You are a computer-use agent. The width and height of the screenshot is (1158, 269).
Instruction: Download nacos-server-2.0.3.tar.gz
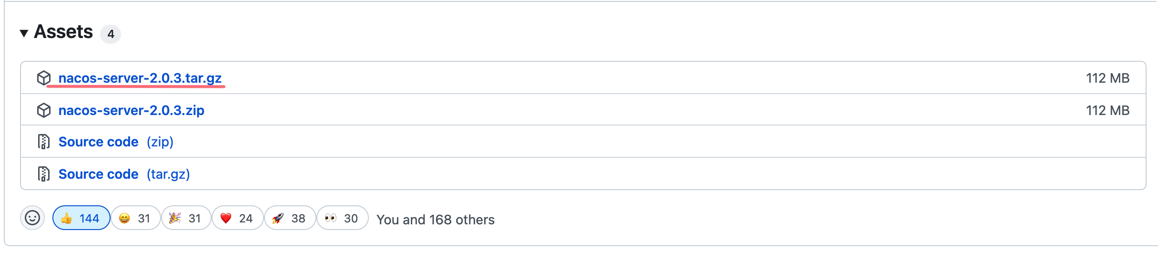click(x=140, y=78)
